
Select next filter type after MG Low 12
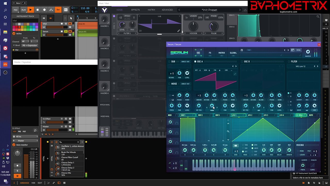coord(317,66)
